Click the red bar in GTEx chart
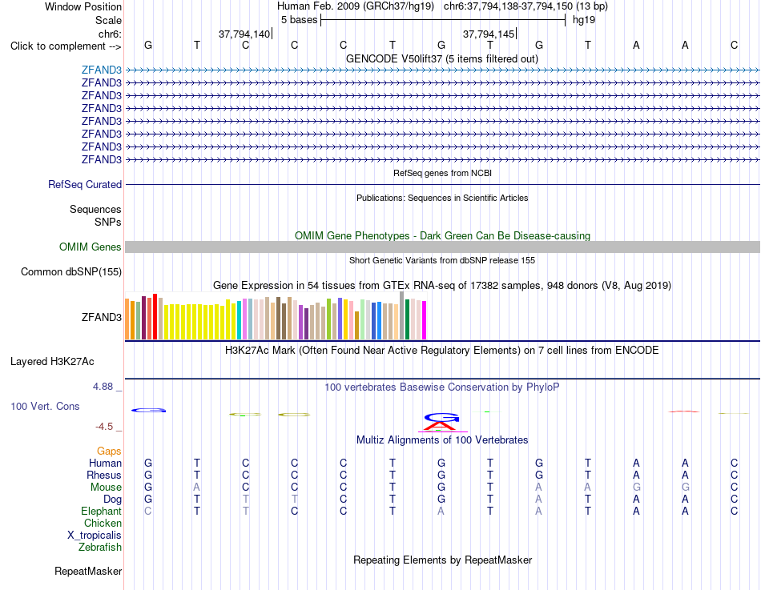 pyautogui.click(x=155, y=316)
